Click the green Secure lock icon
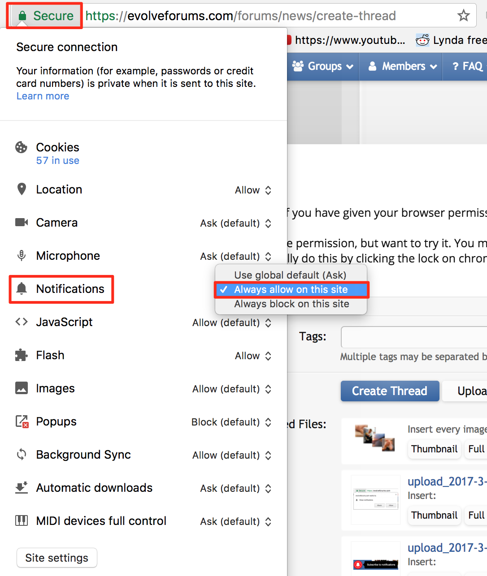487x576 pixels. (22, 16)
